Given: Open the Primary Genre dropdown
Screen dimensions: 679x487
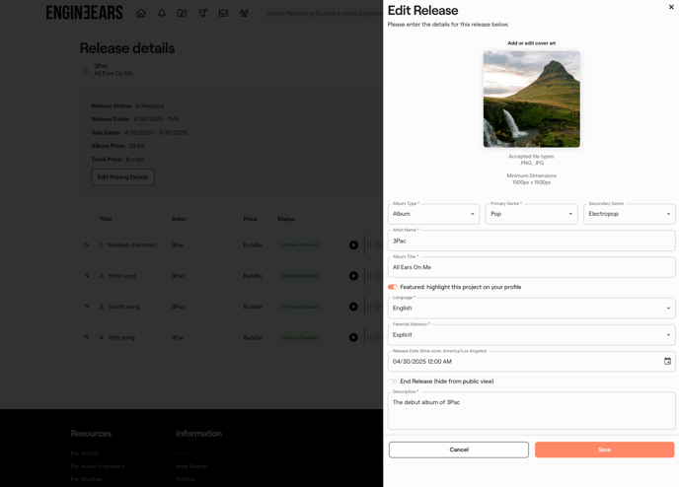Looking at the screenshot, I should pos(531,214).
